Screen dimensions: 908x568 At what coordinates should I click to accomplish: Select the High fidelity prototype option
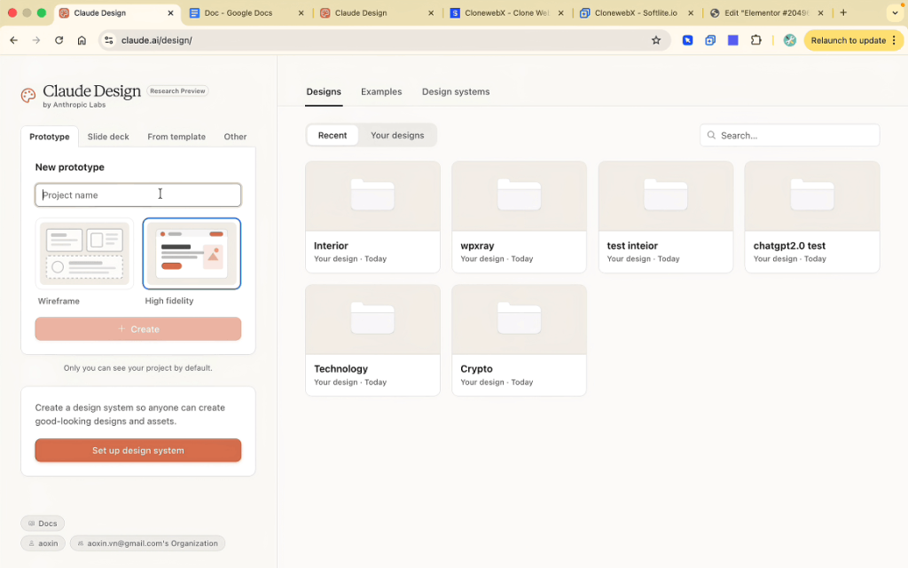(x=192, y=254)
